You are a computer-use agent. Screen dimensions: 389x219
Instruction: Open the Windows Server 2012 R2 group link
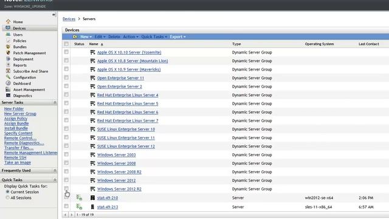click(119, 189)
